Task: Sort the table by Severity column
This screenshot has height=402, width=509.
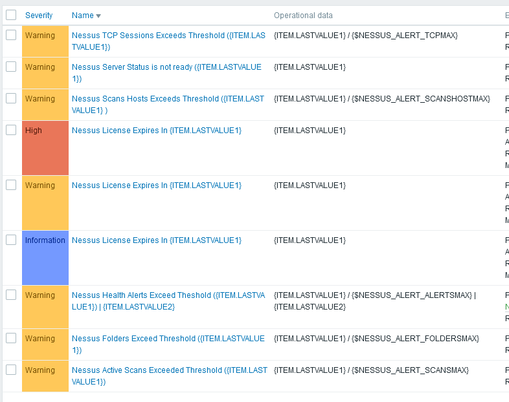Action: (x=39, y=16)
